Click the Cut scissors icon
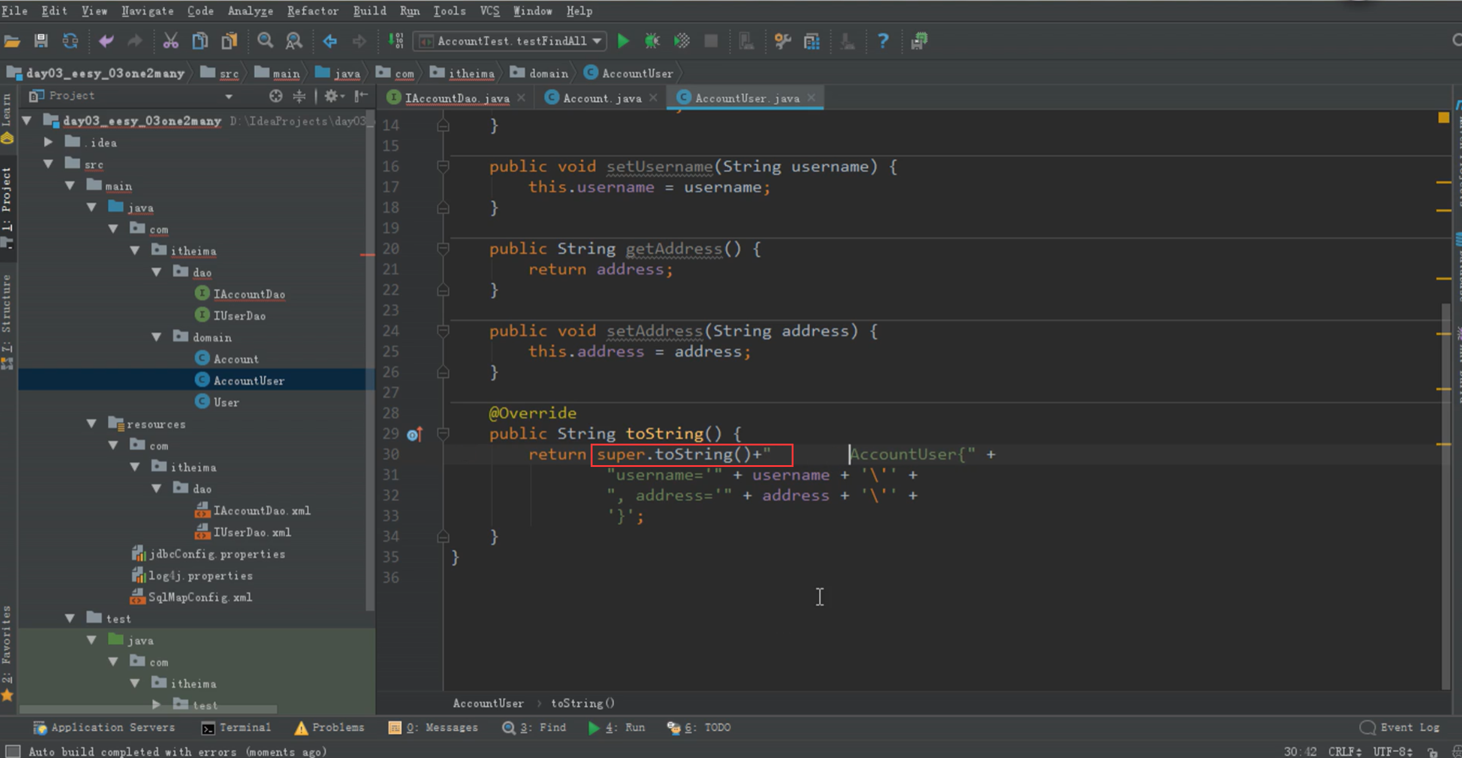 [x=170, y=41]
